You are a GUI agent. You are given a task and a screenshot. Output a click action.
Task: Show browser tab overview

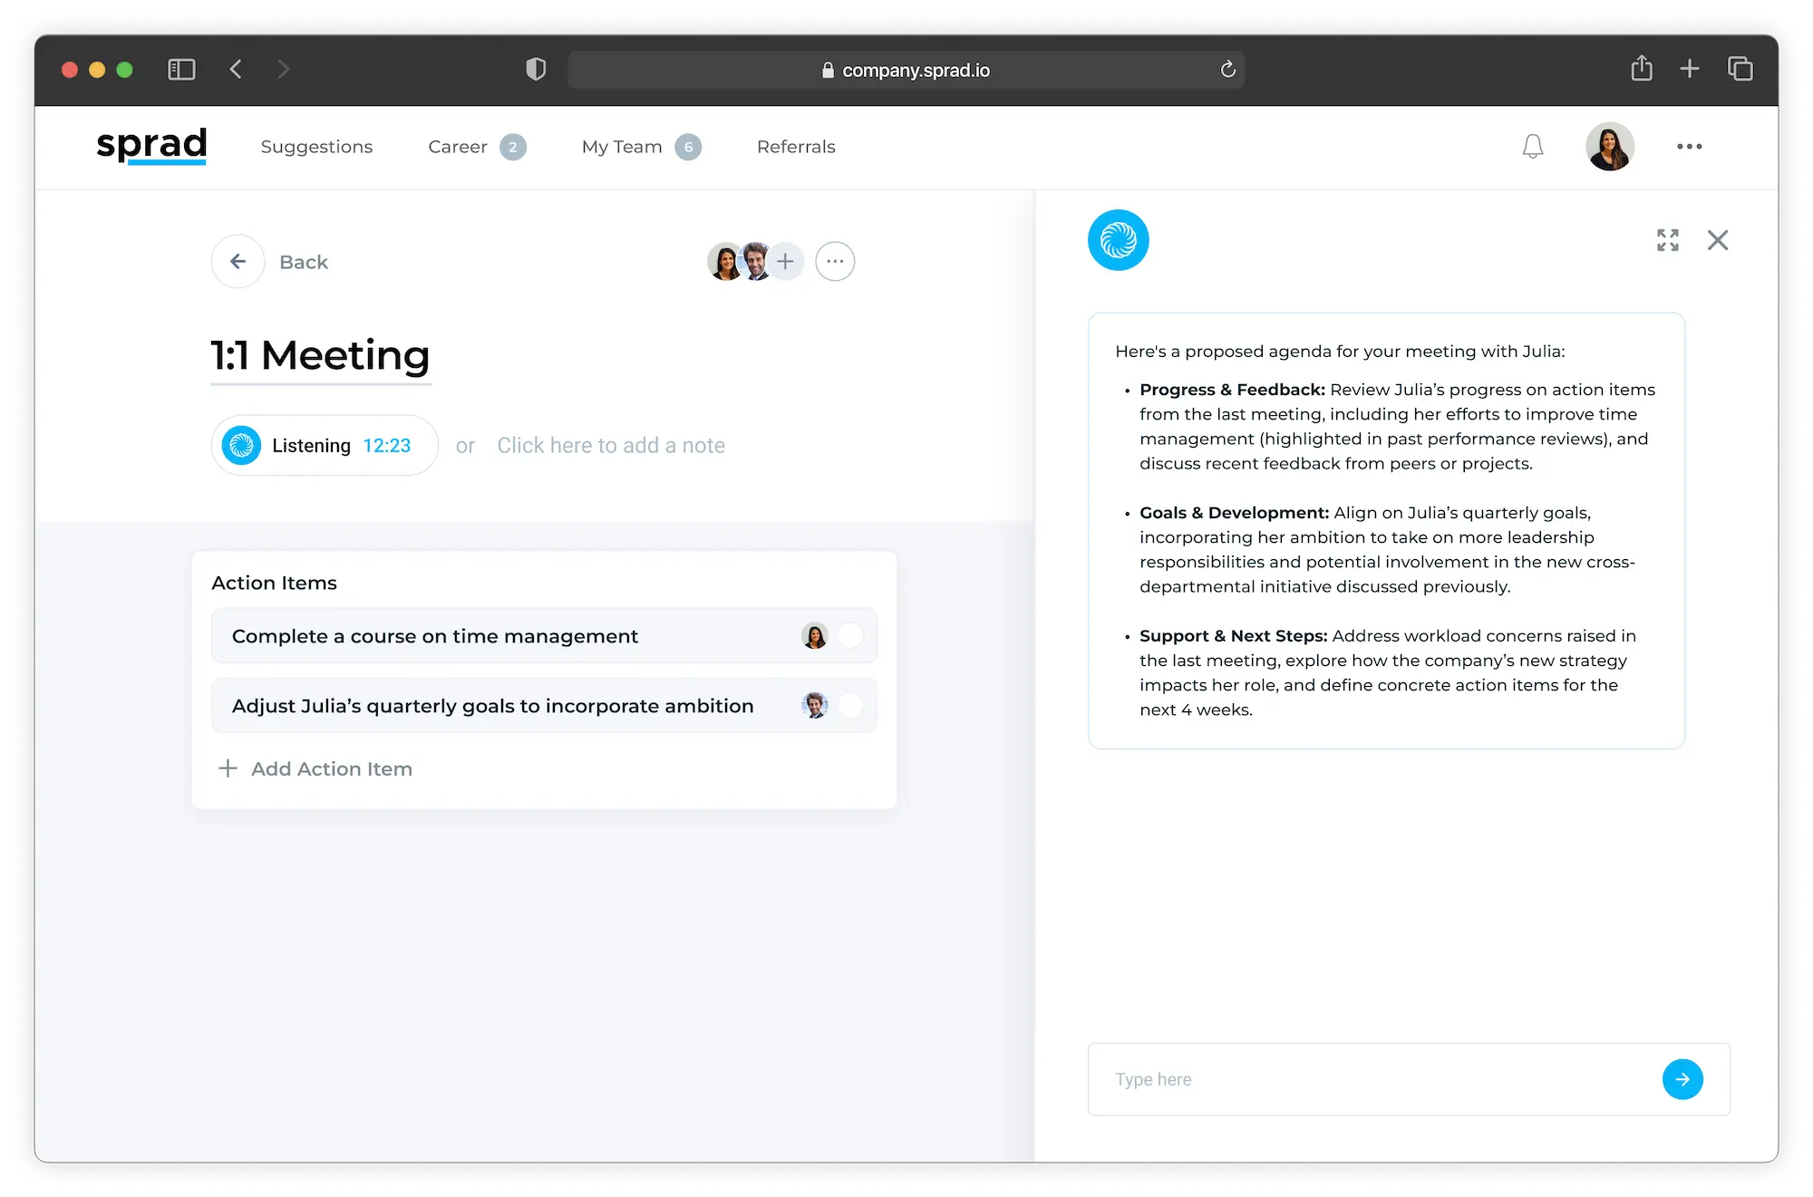pos(1740,69)
